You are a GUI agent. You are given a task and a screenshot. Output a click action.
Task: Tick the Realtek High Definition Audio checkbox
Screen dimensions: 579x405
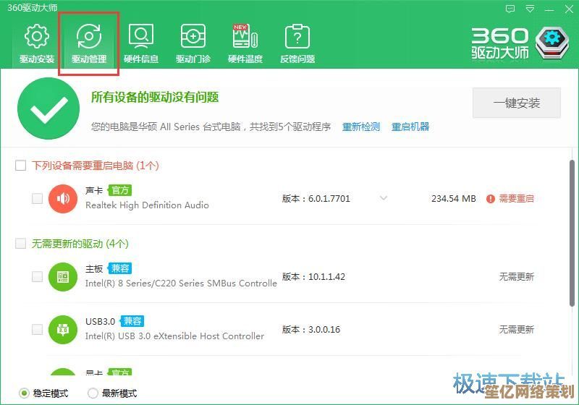[37, 198]
